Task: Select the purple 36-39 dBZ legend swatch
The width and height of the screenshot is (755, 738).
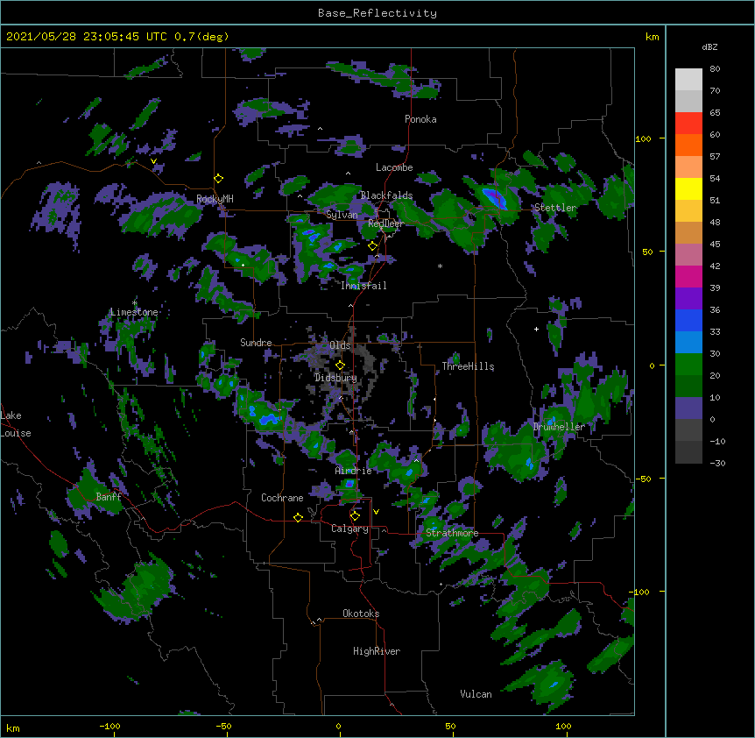Action: 688,299
